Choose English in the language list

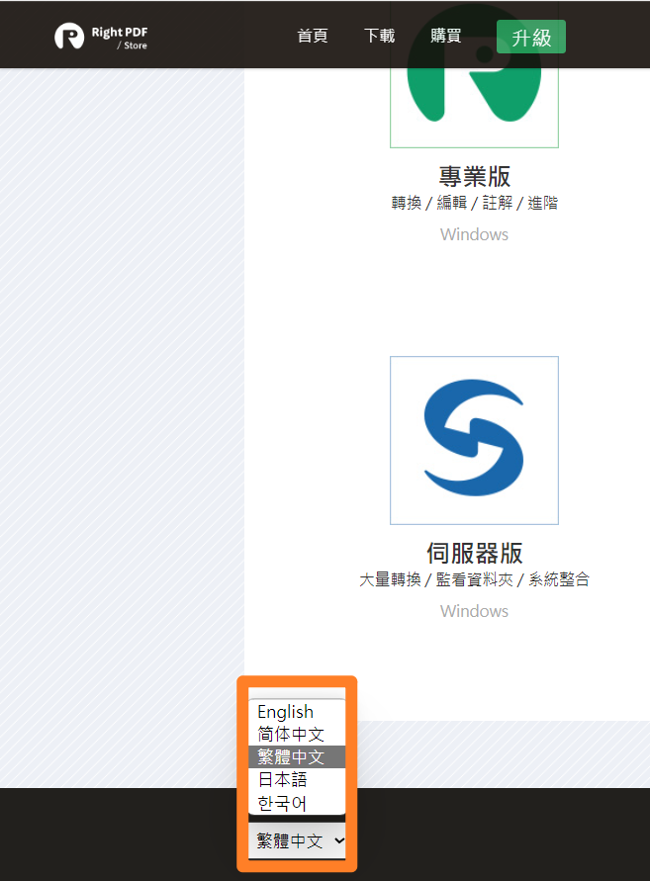297,712
